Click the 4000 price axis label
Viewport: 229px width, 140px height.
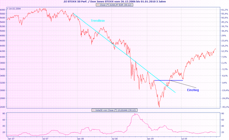(2, 57)
